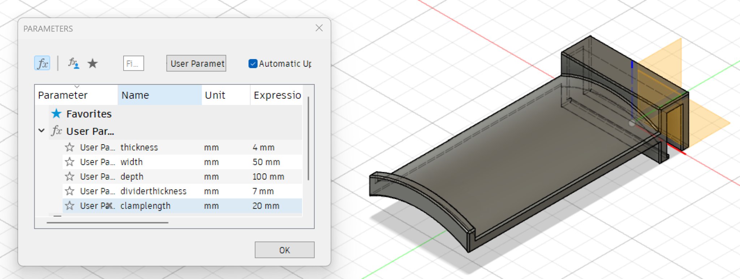The width and height of the screenshot is (740, 279).
Task: Click the user parameters filter icon
Action: point(73,63)
